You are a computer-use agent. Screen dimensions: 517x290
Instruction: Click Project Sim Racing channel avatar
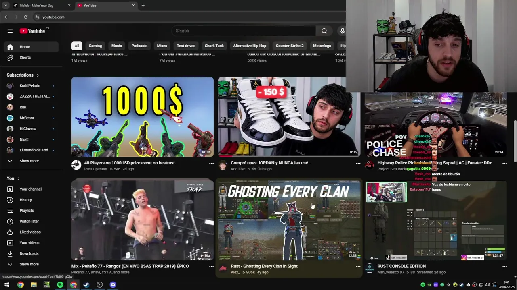click(370, 165)
